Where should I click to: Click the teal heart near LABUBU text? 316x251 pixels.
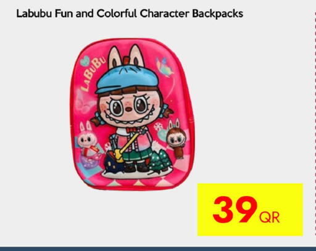85,61
